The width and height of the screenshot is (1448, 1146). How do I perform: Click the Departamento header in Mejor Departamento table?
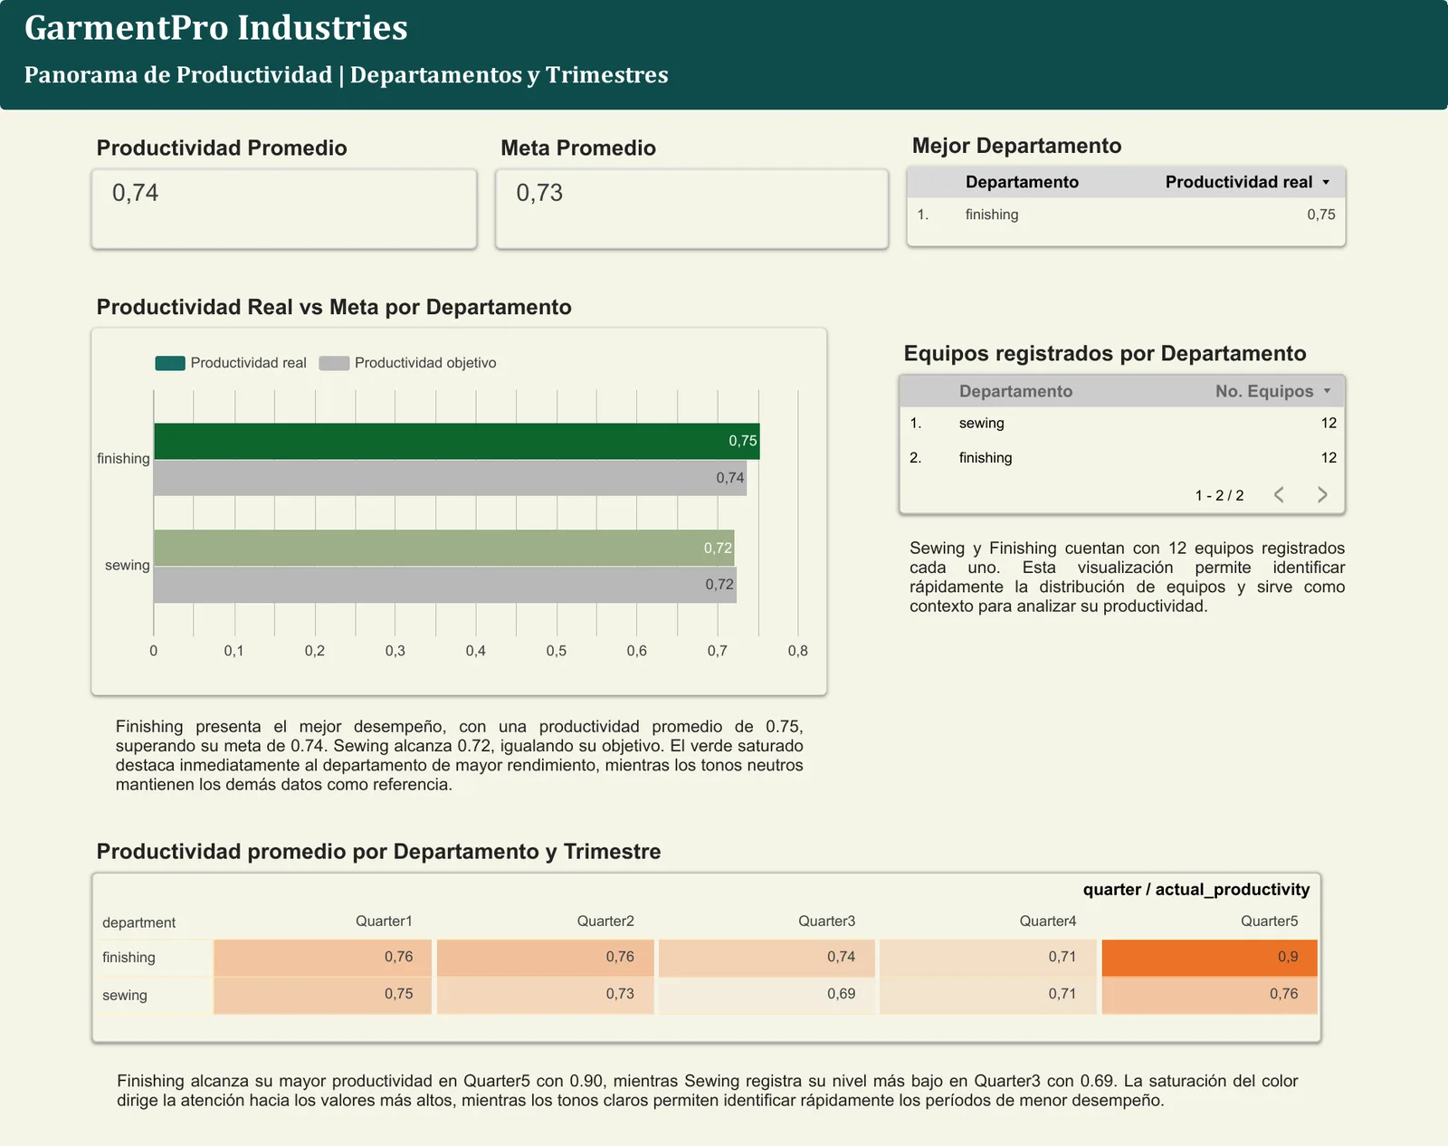[x=1022, y=182]
